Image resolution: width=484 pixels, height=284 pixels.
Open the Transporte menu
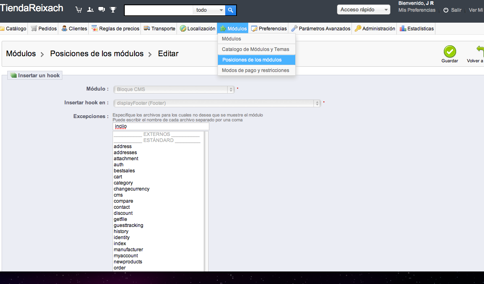pos(159,29)
